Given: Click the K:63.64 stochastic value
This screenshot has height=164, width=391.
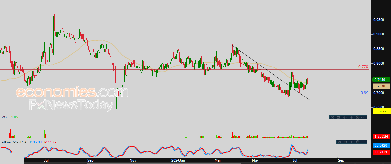Looking at the screenshot, I should pyautogui.click(x=37, y=142).
